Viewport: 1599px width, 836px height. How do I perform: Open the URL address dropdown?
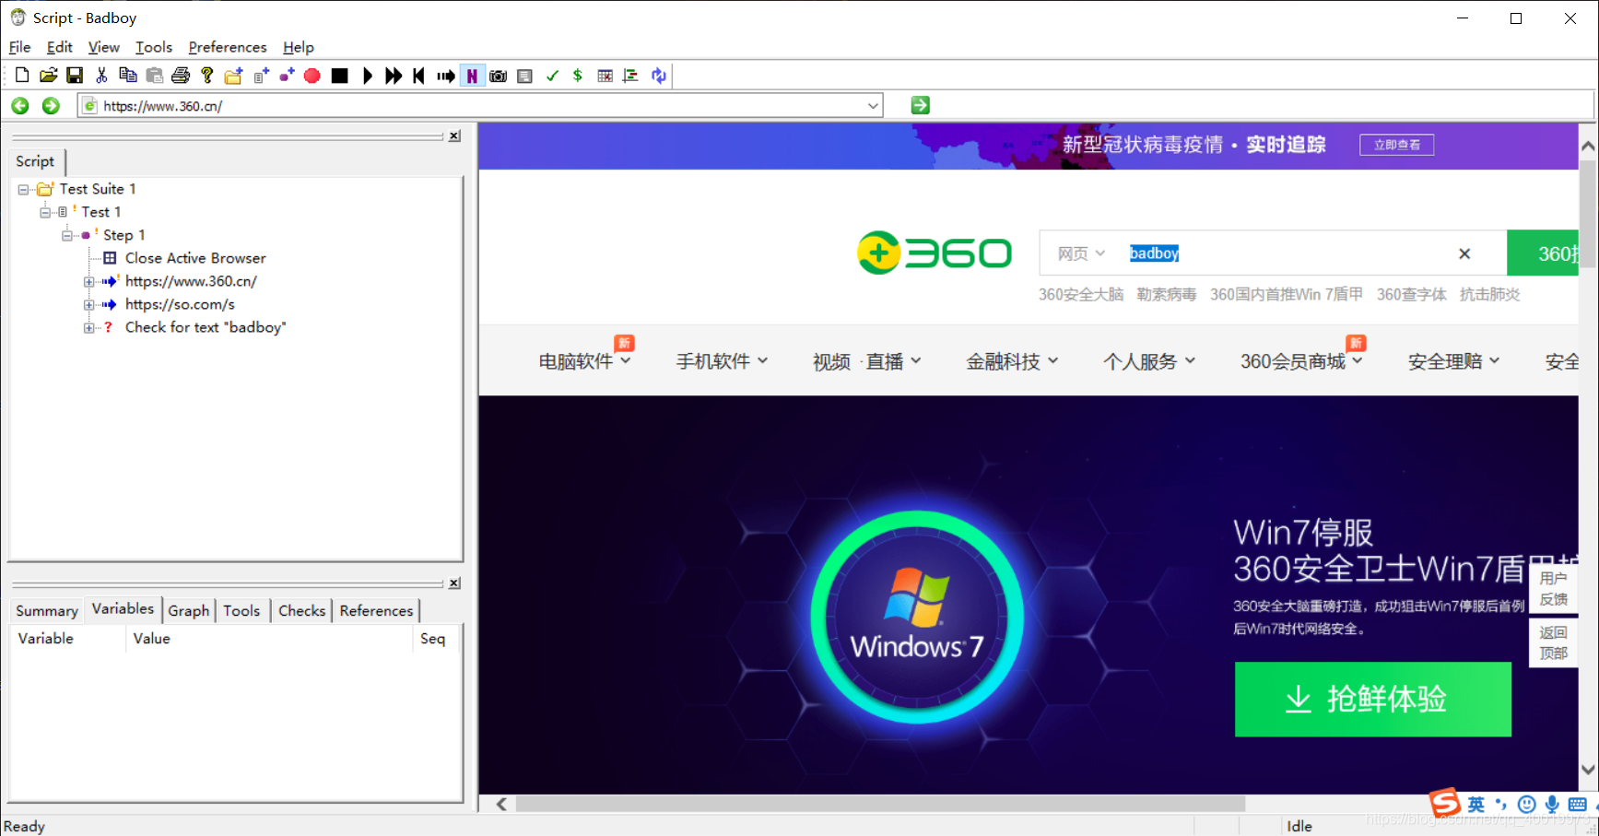[873, 106]
